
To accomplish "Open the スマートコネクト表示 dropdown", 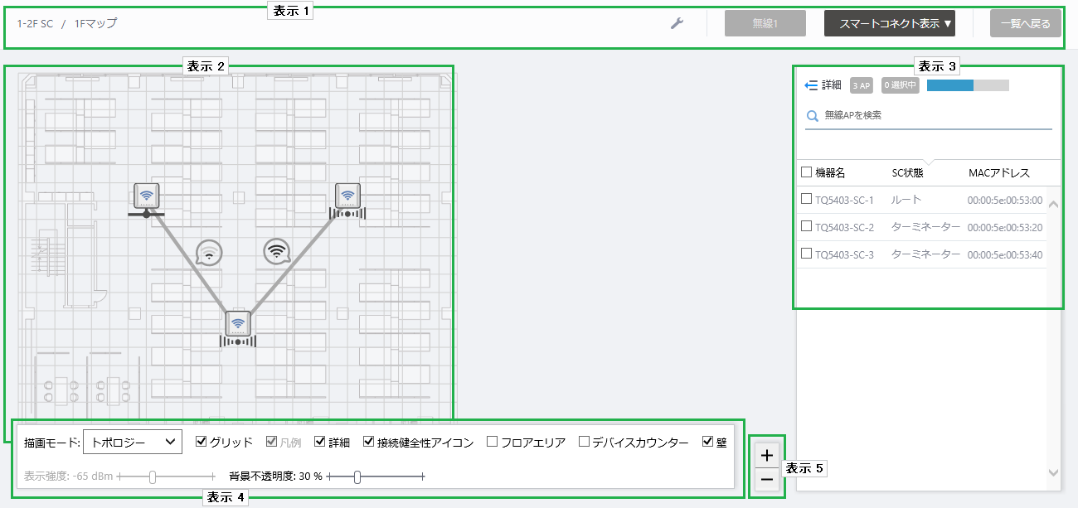I will (890, 24).
